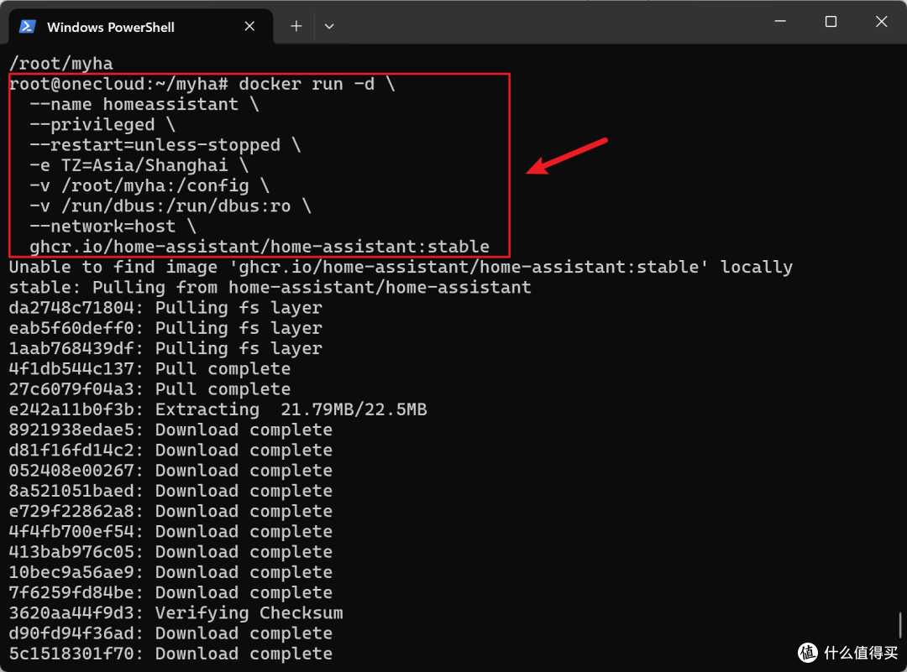Select the Windows PowerShell tab title
The image size is (907, 672).
(110, 27)
